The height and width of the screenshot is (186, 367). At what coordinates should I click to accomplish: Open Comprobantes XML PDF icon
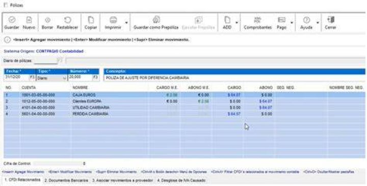257,20
